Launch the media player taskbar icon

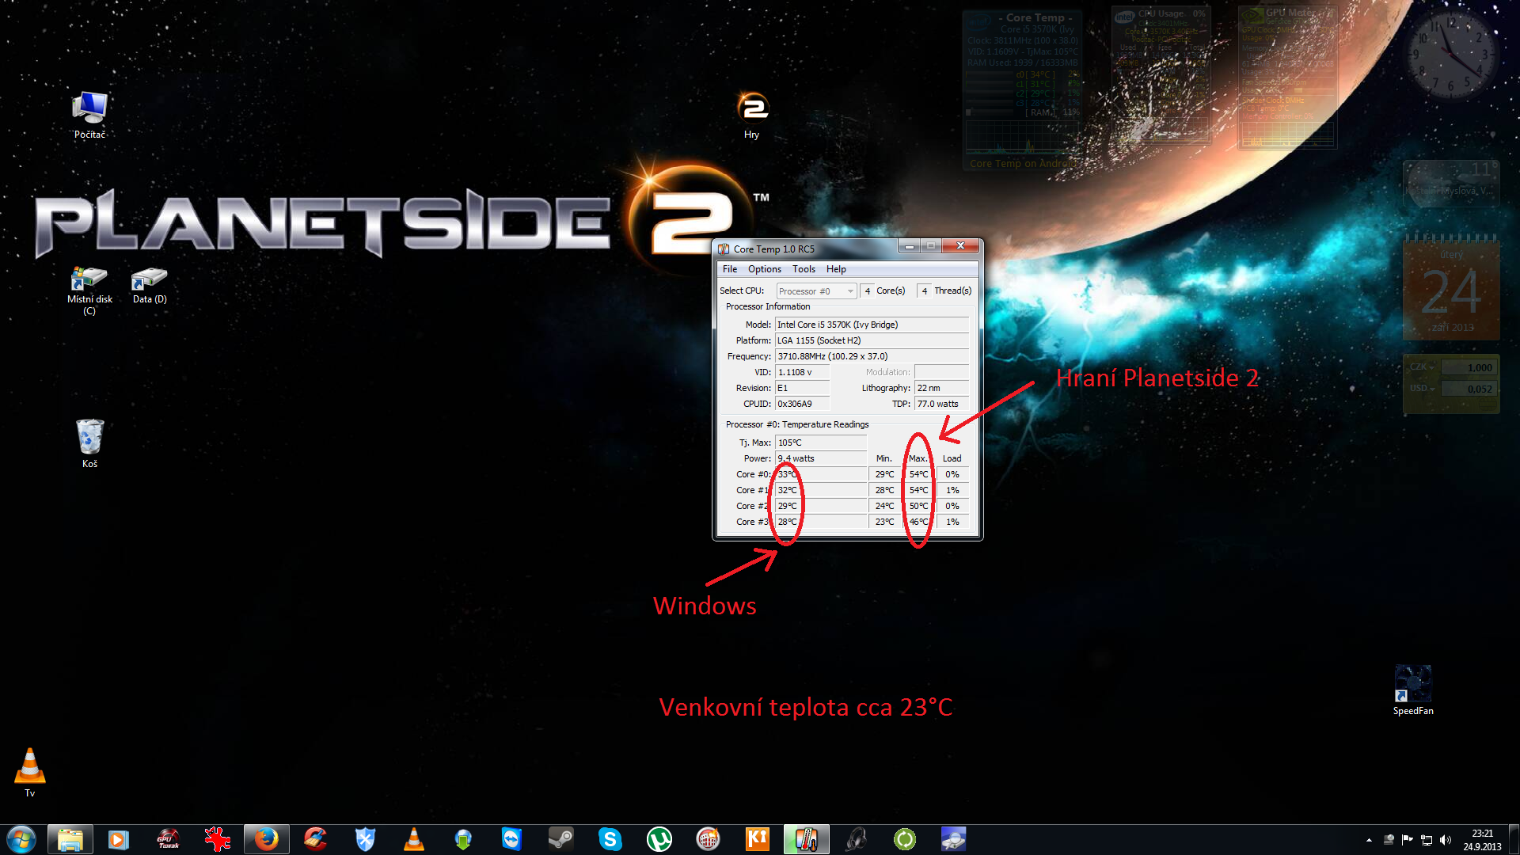pos(119,839)
